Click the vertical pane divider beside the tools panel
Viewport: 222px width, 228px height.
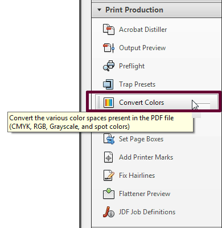pos(80,57)
